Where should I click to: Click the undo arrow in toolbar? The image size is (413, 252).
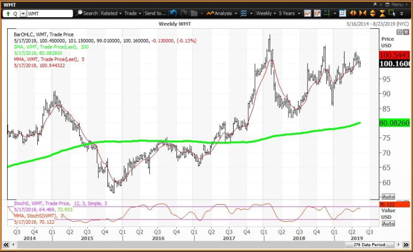pos(173,12)
